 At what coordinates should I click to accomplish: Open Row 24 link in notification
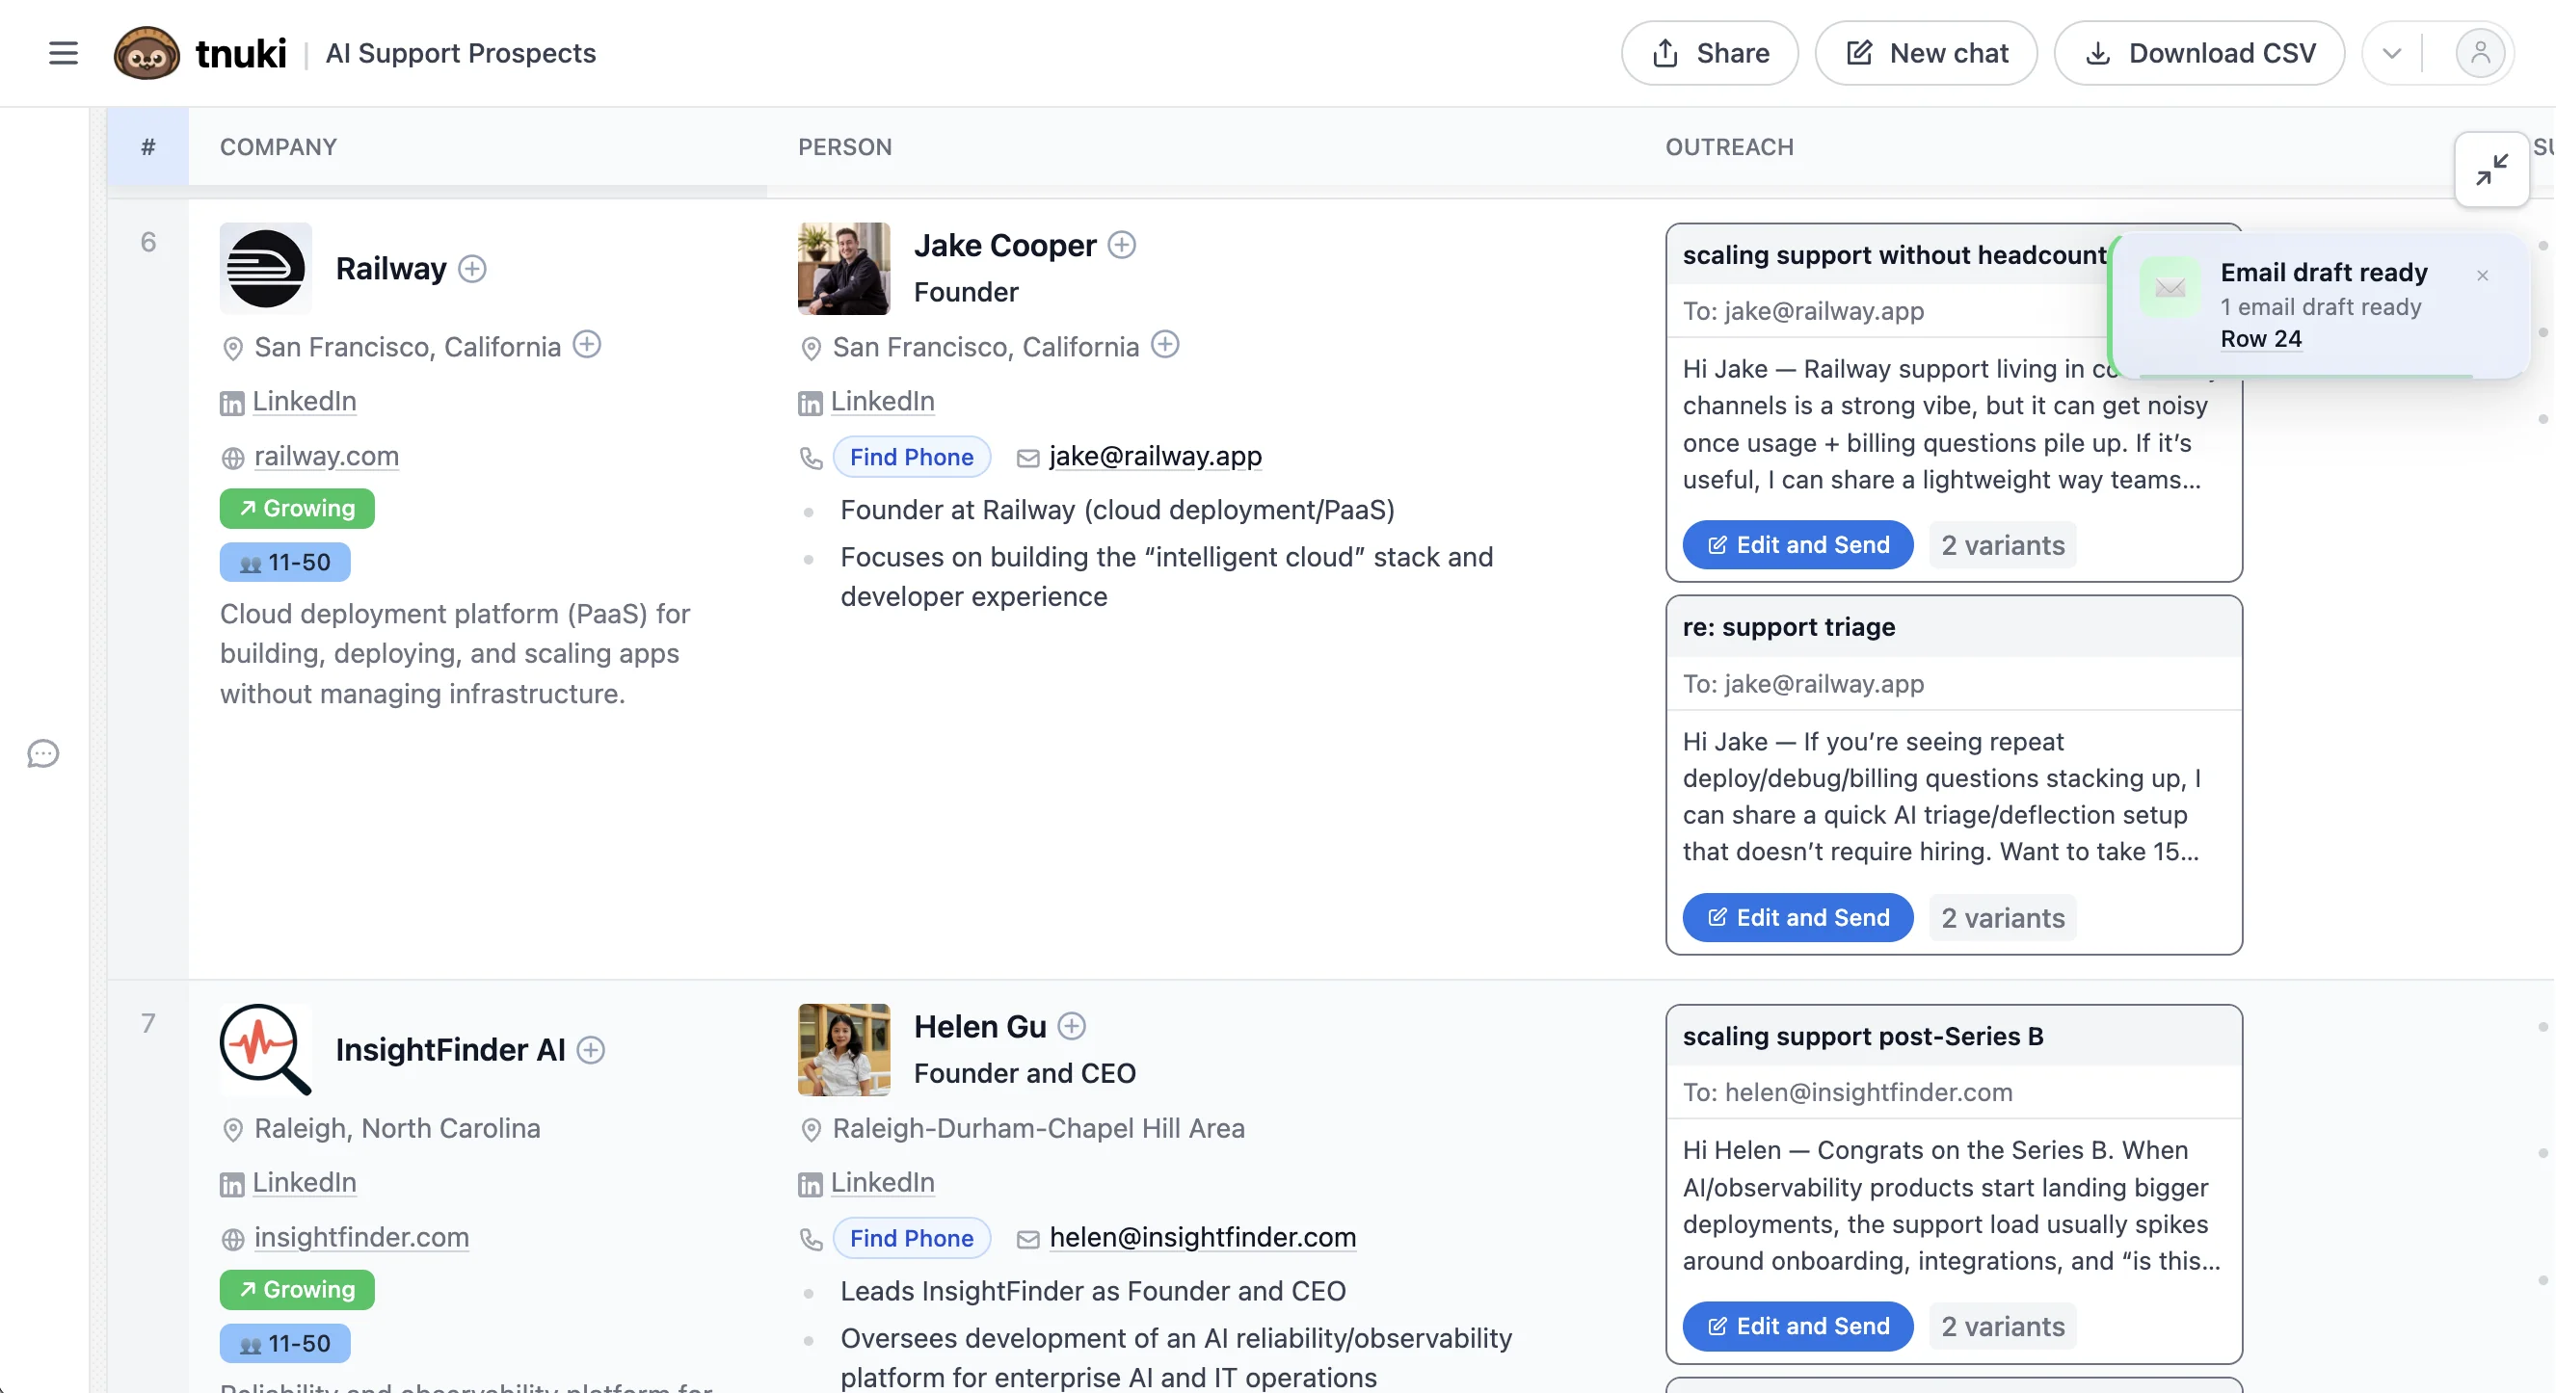[2260, 338]
